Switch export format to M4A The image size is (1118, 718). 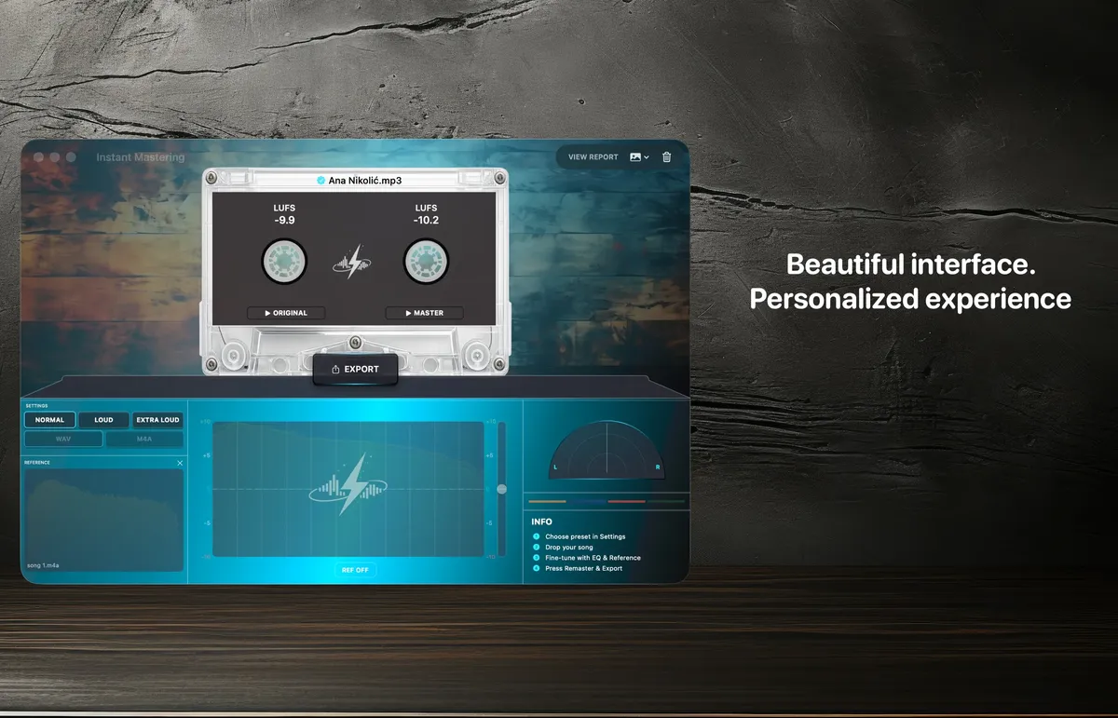click(x=145, y=438)
